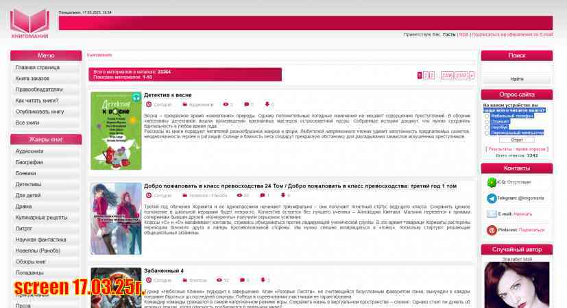Select the Мобильный телефон poll option

point(487,116)
